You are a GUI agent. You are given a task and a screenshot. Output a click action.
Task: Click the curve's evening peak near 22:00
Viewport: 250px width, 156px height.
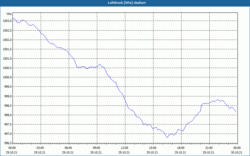click(217, 100)
